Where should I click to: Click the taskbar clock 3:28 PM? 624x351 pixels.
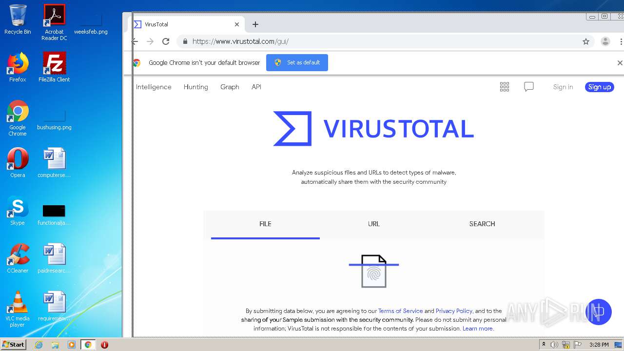pyautogui.click(x=599, y=345)
